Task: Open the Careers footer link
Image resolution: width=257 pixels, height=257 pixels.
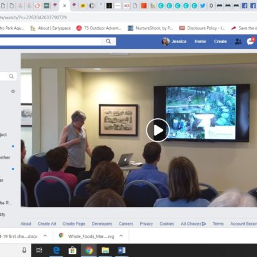Action: click(x=126, y=224)
